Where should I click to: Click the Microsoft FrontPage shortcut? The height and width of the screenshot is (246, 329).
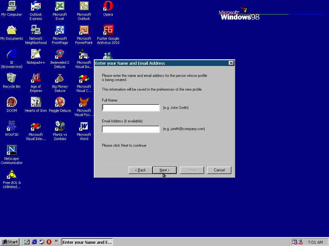(x=60, y=35)
